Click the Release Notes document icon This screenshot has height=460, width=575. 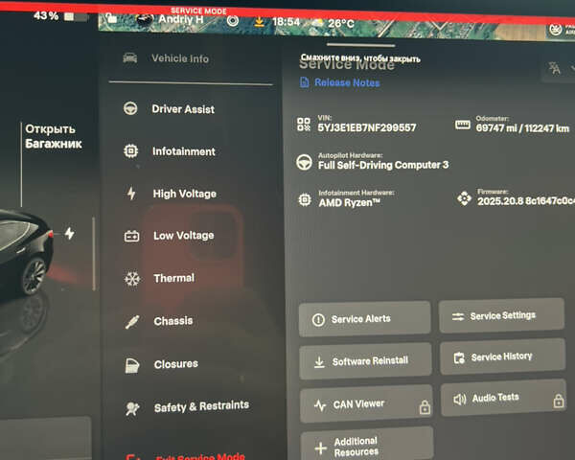(x=305, y=82)
